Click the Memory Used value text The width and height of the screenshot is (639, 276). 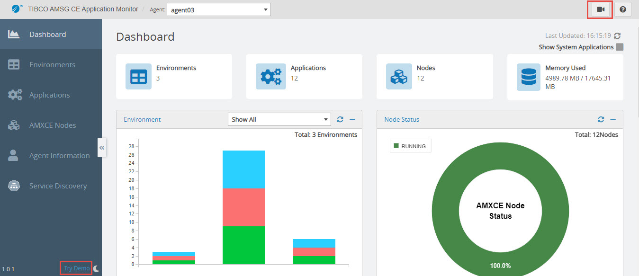pyautogui.click(x=577, y=82)
